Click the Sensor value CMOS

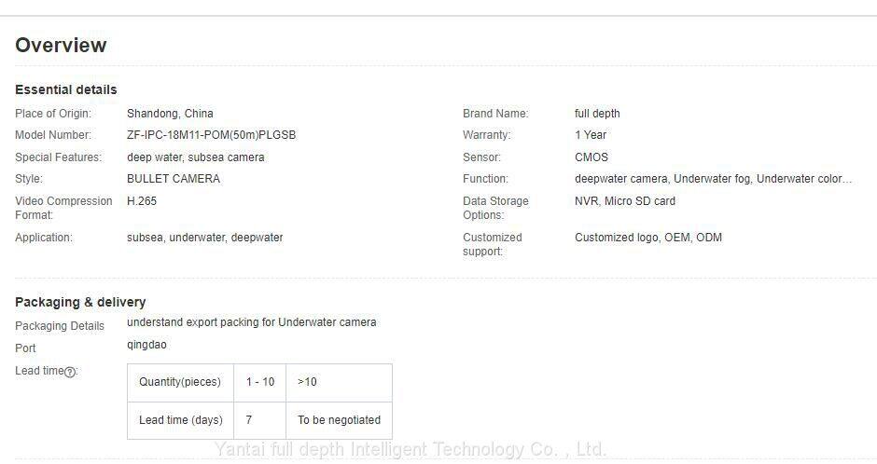click(592, 157)
